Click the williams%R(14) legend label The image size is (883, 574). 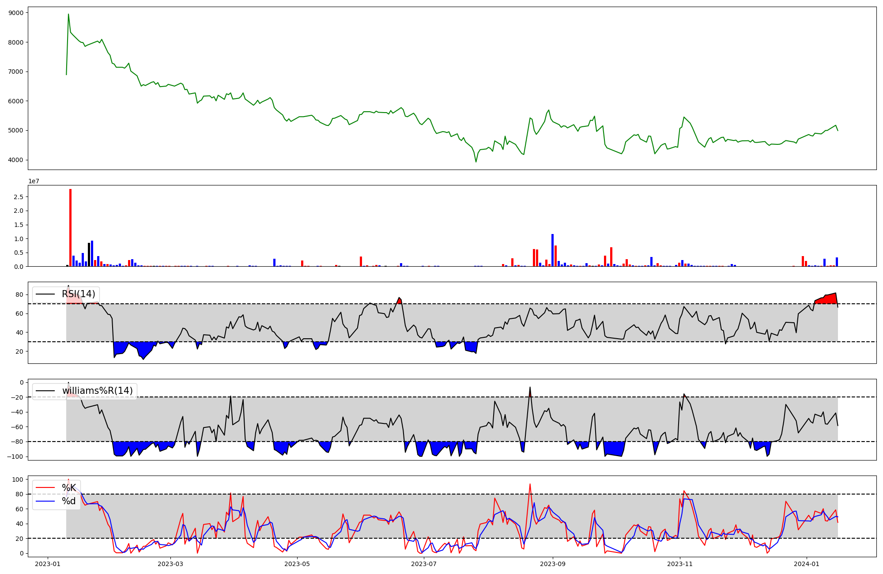point(97,391)
